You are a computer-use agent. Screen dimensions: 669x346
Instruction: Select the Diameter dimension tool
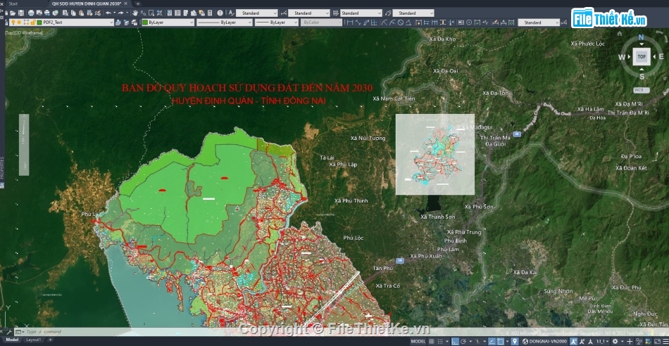point(400,23)
